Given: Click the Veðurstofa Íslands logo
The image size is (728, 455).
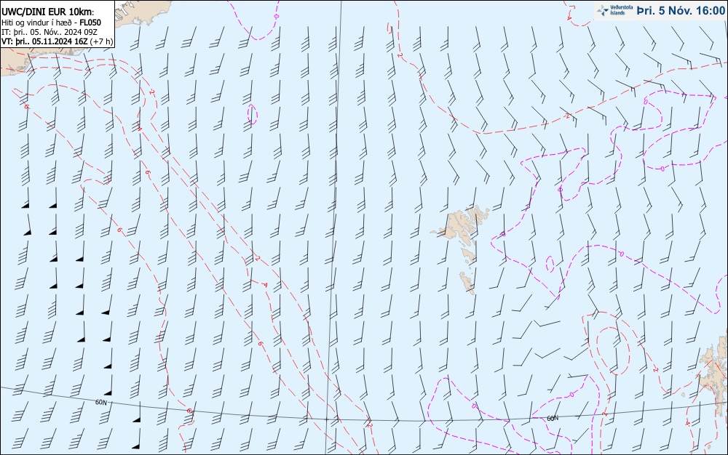Looking at the screenshot, I should [x=615, y=10].
